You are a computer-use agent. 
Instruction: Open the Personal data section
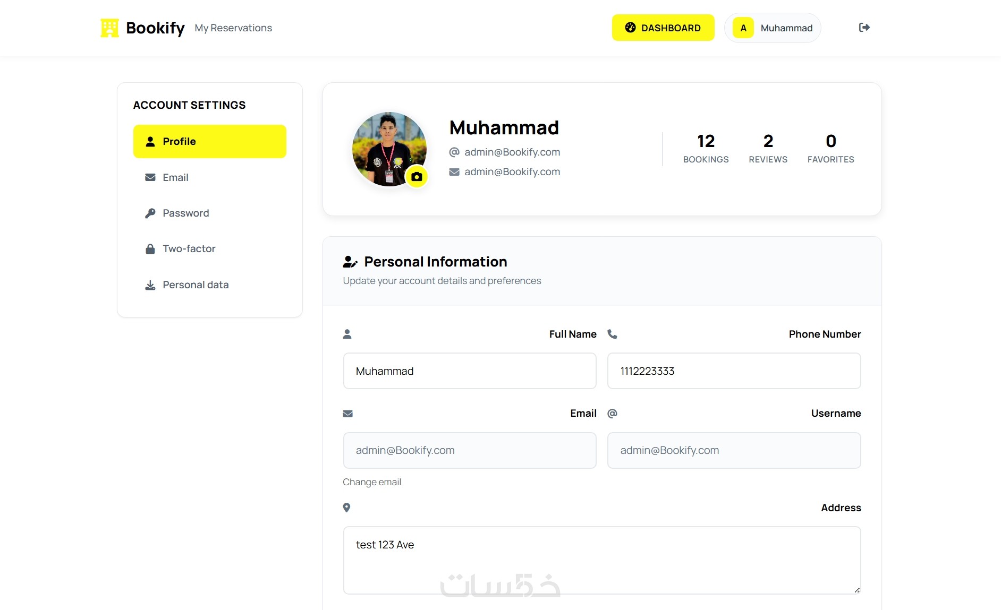tap(195, 285)
